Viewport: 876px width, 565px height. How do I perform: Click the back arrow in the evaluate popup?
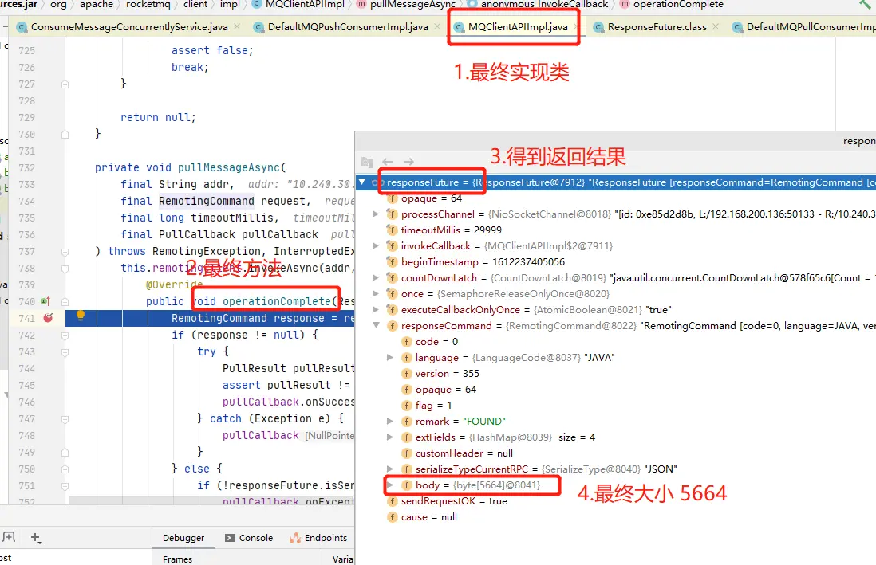click(x=388, y=162)
